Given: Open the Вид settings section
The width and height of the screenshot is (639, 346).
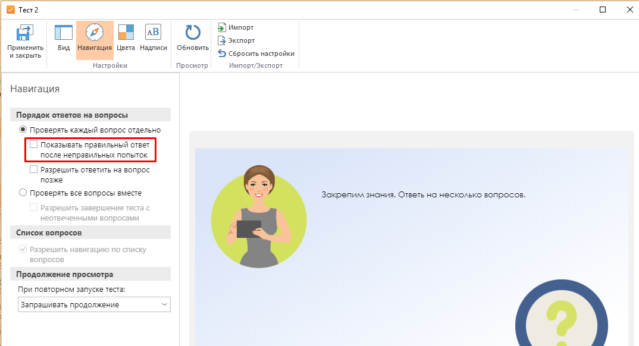Looking at the screenshot, I should (64, 37).
